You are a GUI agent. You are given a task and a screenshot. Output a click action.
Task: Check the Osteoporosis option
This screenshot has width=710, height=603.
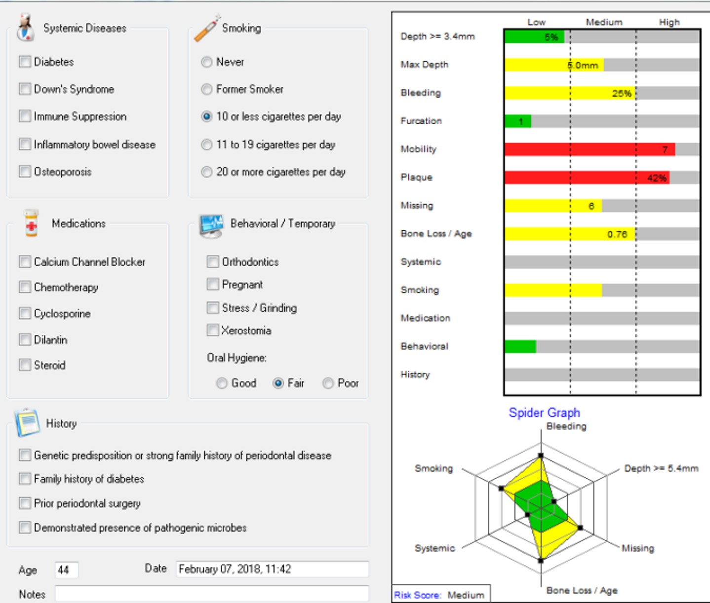click(25, 172)
